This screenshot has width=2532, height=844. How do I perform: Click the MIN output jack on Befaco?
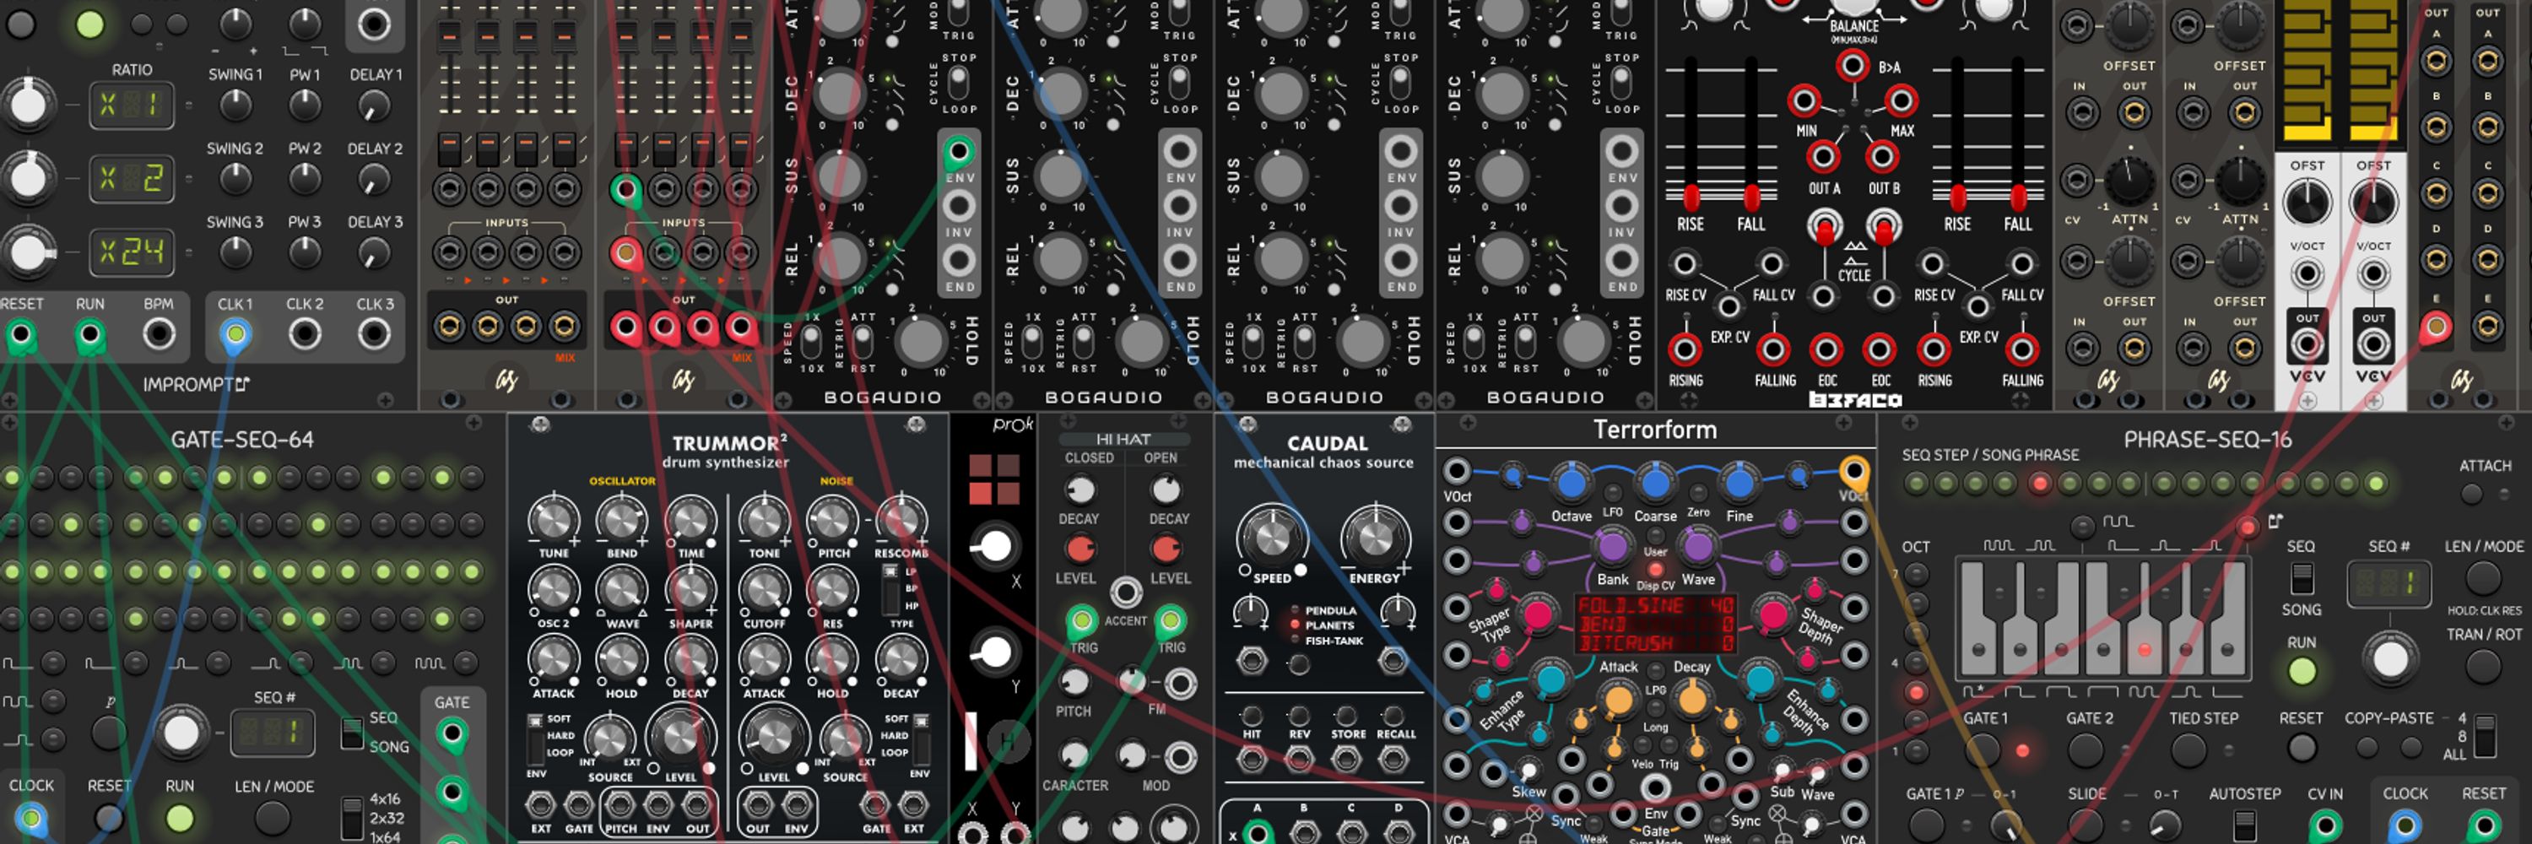(x=1804, y=100)
